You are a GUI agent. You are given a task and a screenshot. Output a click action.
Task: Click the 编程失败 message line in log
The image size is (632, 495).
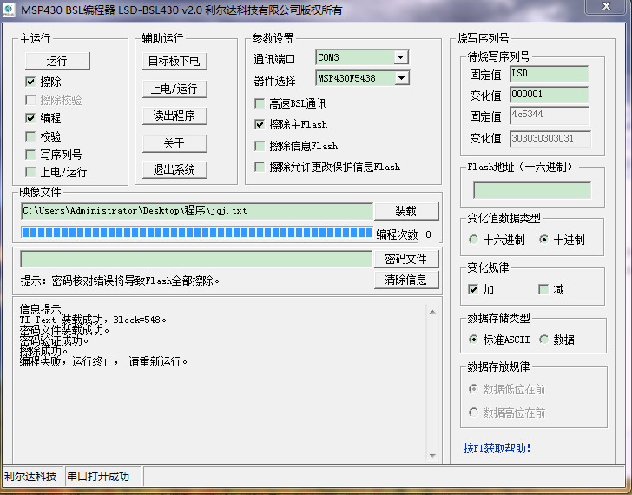tap(103, 361)
